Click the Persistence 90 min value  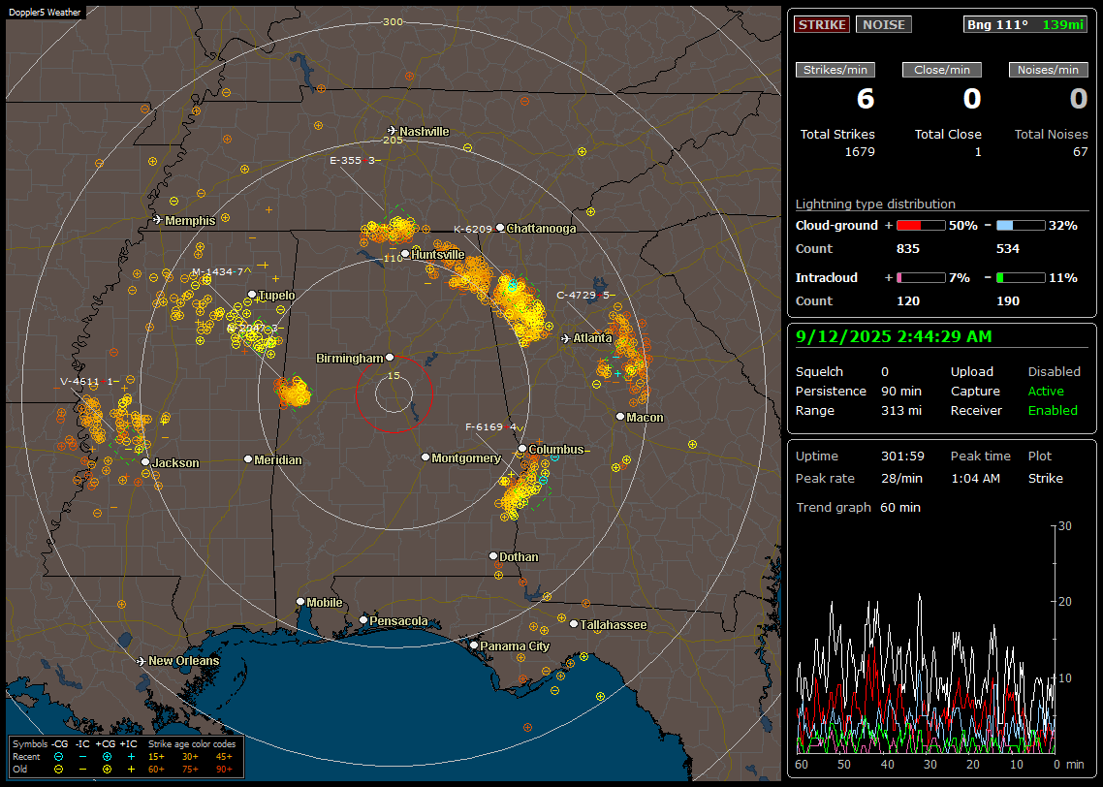[901, 391]
